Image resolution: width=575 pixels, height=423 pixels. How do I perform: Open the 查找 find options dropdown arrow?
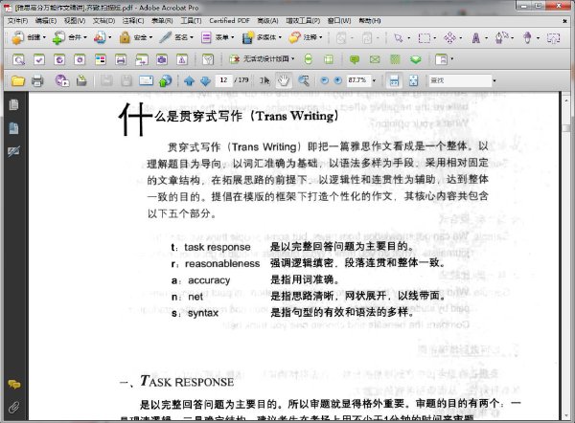point(494,80)
